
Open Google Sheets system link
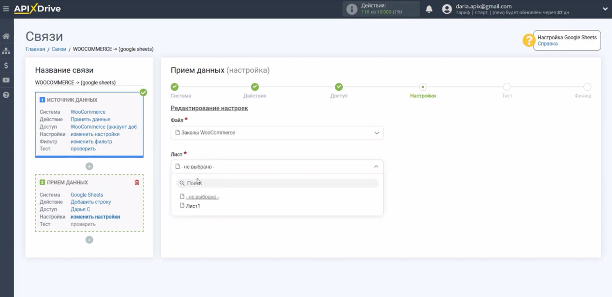(x=87, y=195)
